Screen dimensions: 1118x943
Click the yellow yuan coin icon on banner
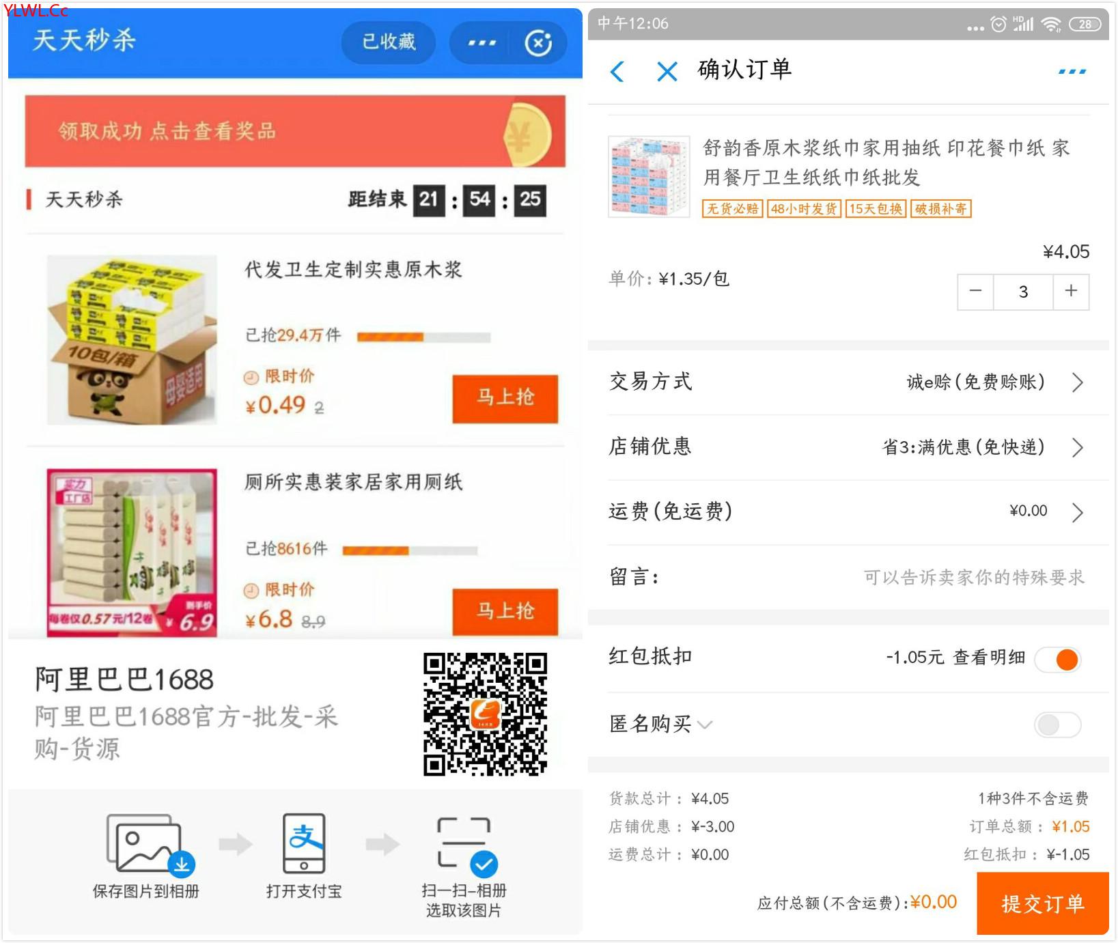pos(528,135)
